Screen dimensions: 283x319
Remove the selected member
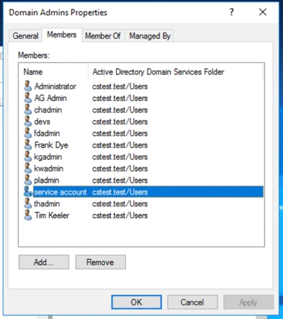pyautogui.click(x=100, y=262)
